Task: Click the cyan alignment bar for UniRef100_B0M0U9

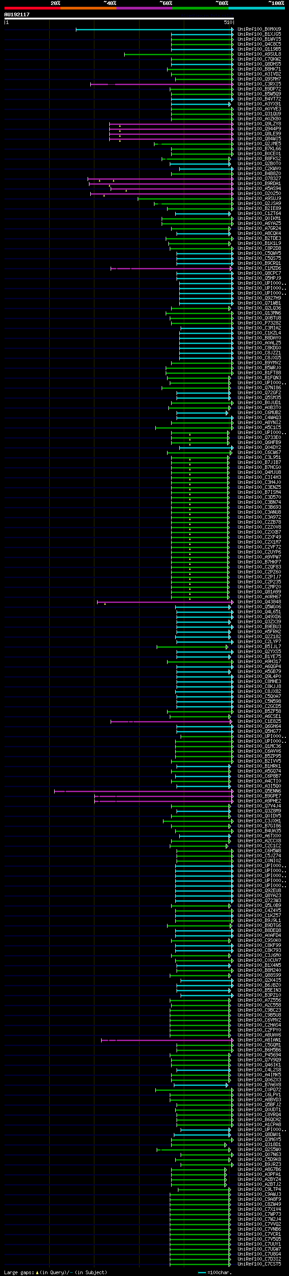Action: pyautogui.click(x=154, y=29)
